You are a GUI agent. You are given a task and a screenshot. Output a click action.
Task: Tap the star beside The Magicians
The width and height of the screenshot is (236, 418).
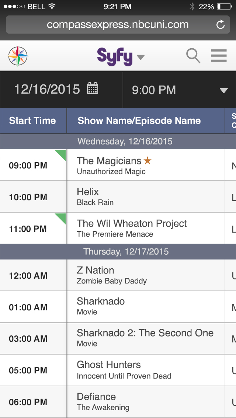click(147, 161)
